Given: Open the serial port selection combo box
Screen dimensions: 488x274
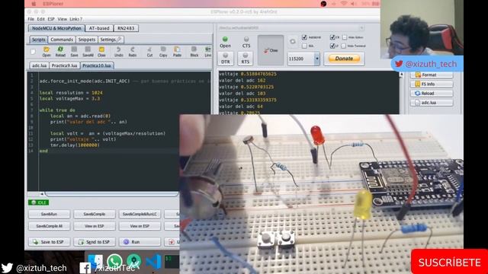Looking at the screenshot, I should pos(291,27).
